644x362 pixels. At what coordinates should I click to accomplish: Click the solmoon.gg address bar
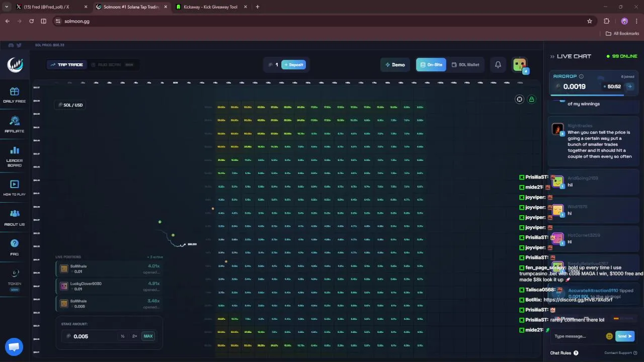tap(322, 21)
